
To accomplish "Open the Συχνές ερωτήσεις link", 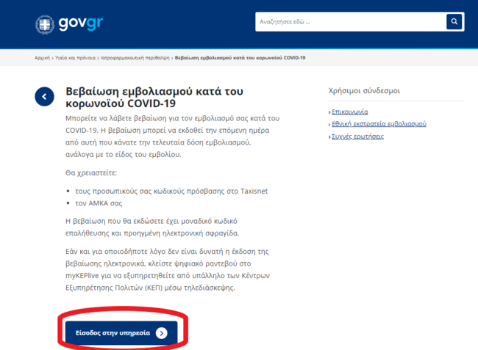I will pyautogui.click(x=357, y=136).
